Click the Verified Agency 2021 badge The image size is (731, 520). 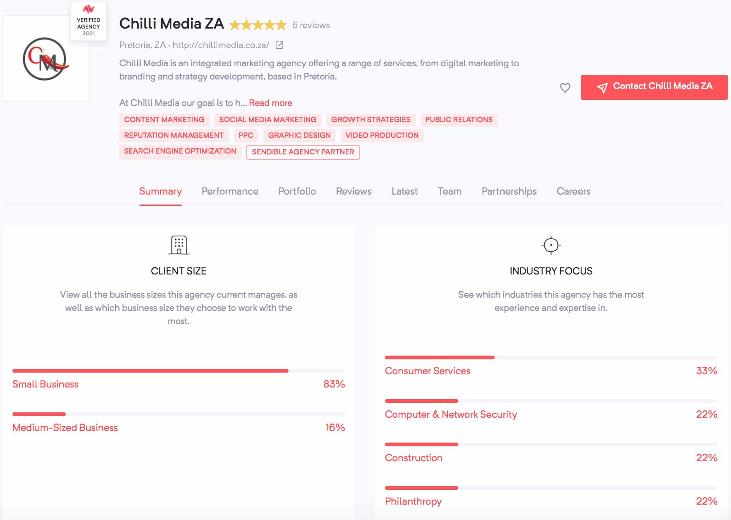click(89, 21)
